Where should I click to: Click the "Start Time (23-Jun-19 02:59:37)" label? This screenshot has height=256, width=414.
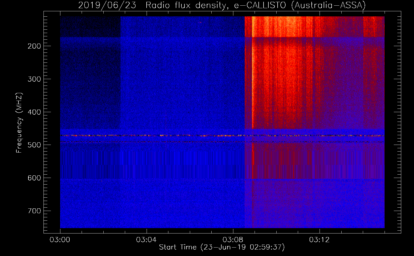(x=222, y=247)
